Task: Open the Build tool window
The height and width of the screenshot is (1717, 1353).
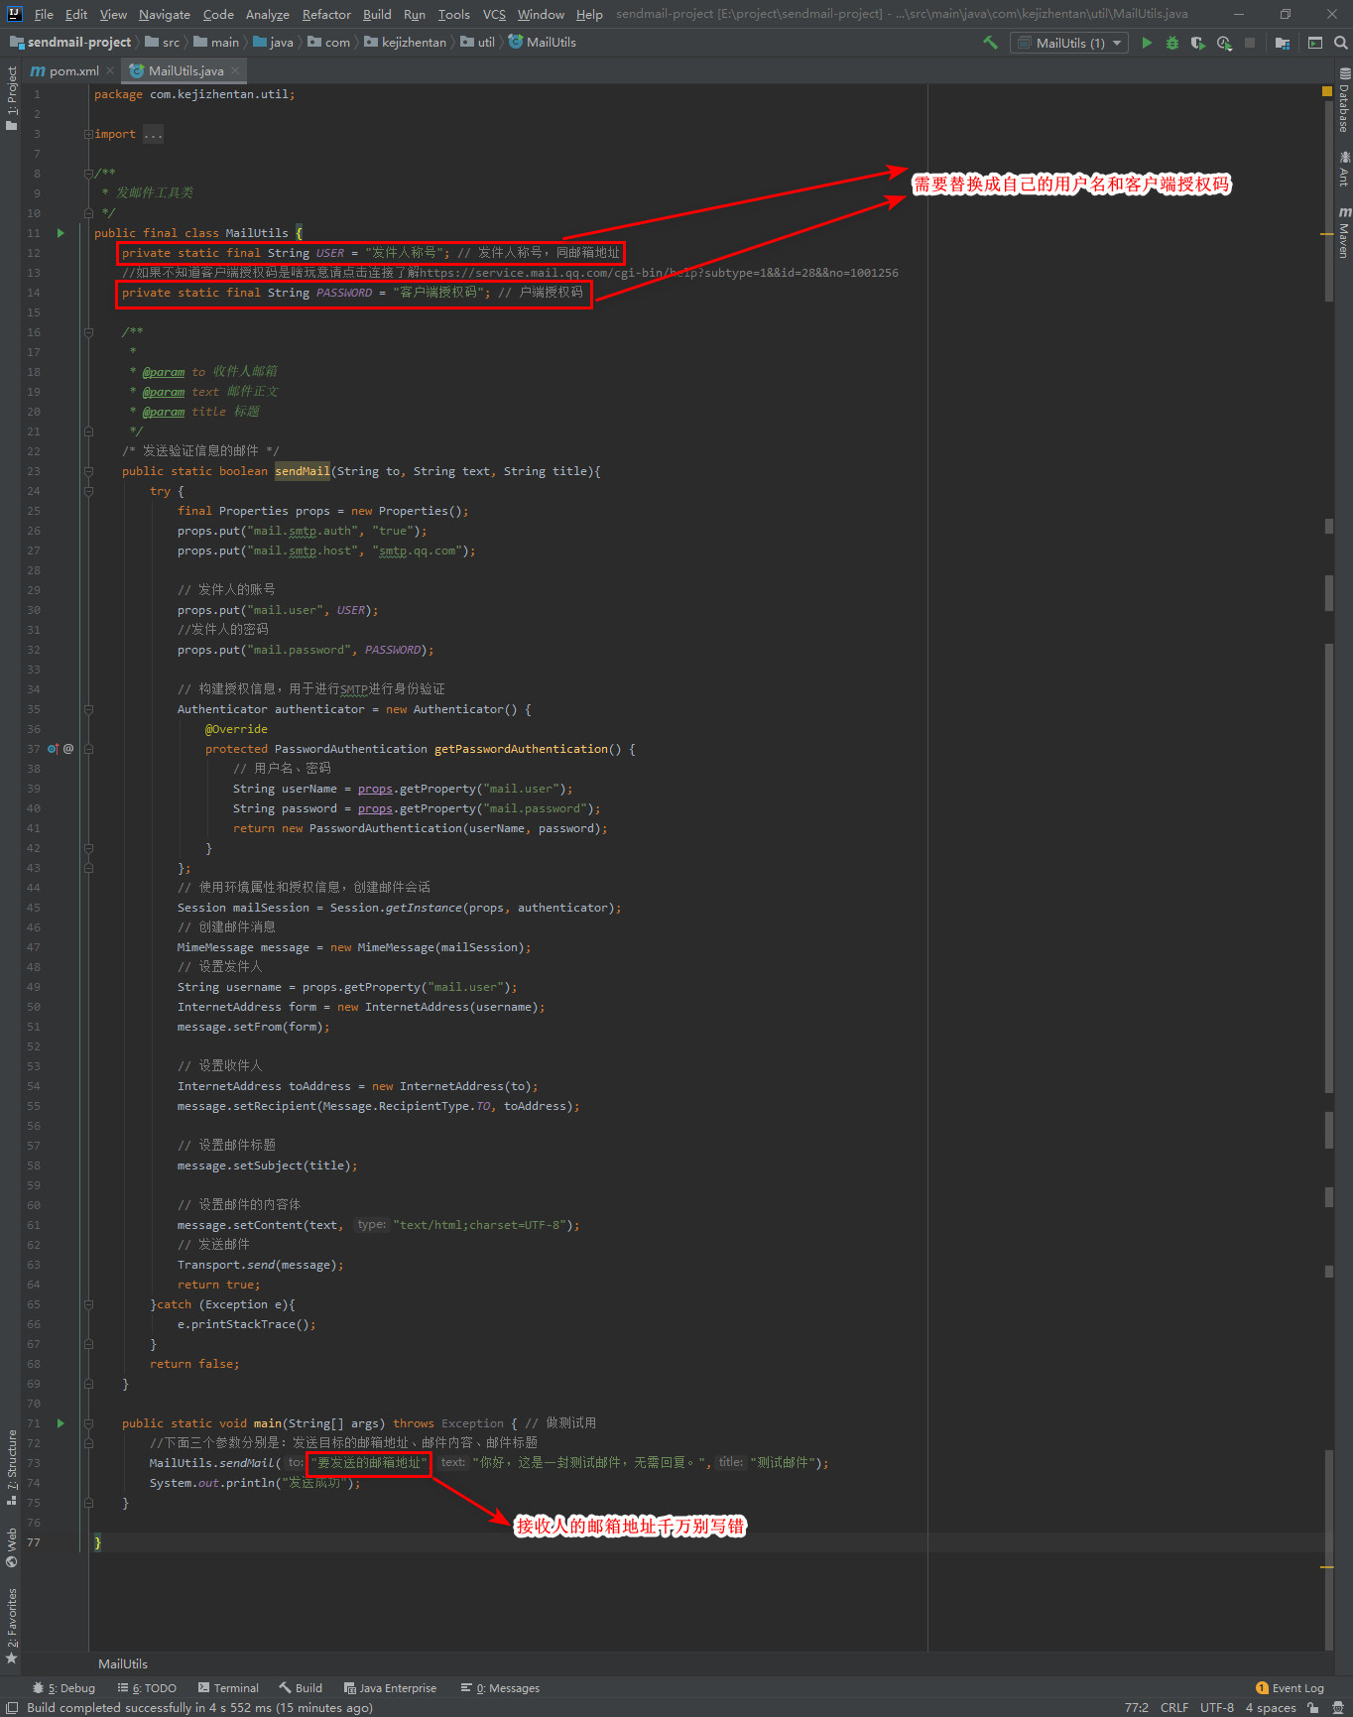Action: [x=301, y=1688]
